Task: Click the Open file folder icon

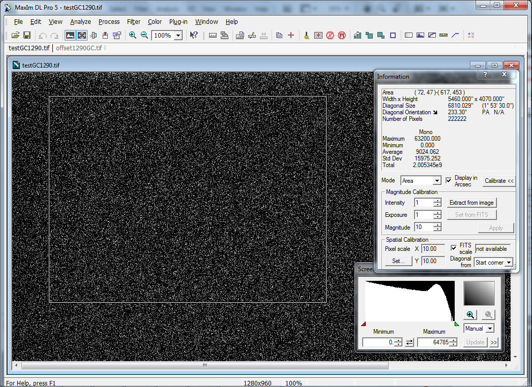Action: click(x=16, y=35)
